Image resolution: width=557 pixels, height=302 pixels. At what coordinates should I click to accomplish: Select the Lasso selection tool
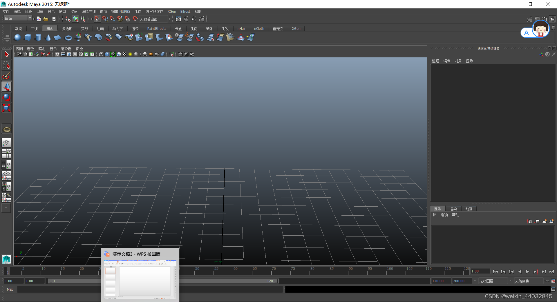coord(6,65)
